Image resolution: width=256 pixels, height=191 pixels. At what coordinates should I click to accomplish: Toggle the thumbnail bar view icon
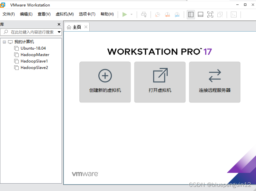click(201, 14)
